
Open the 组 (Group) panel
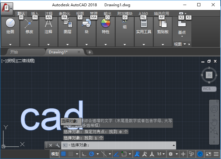[x=125, y=24]
